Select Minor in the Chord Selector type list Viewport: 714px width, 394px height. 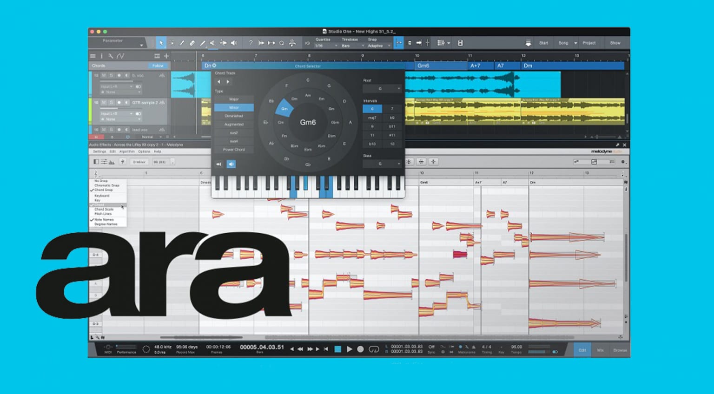pyautogui.click(x=234, y=107)
